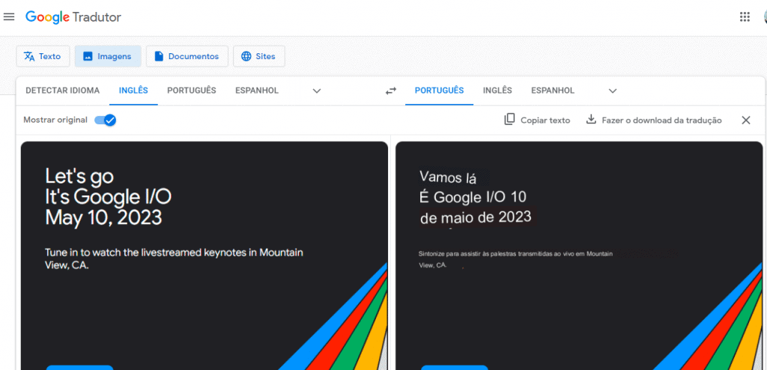Click the 'May 10, 2023' text
Screen dimensions: 767x370
(x=103, y=217)
